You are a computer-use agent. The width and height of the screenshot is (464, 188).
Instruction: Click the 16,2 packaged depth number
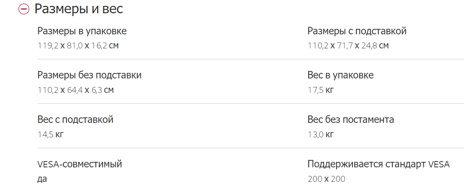click(x=99, y=46)
